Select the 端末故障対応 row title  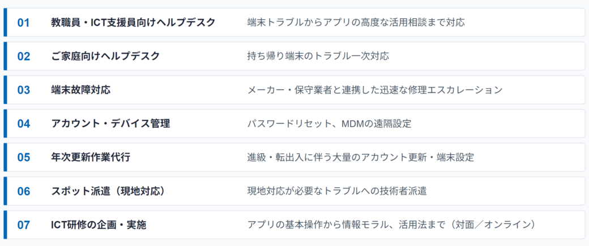[x=81, y=90]
